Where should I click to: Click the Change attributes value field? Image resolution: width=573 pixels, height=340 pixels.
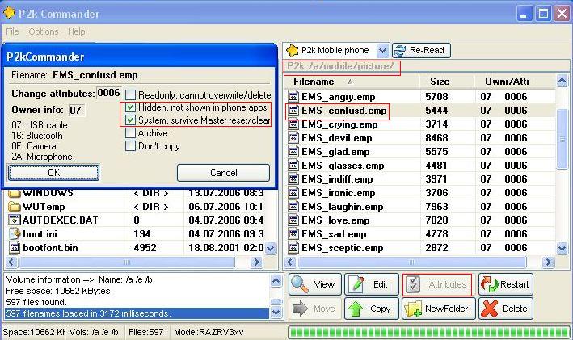tap(108, 93)
